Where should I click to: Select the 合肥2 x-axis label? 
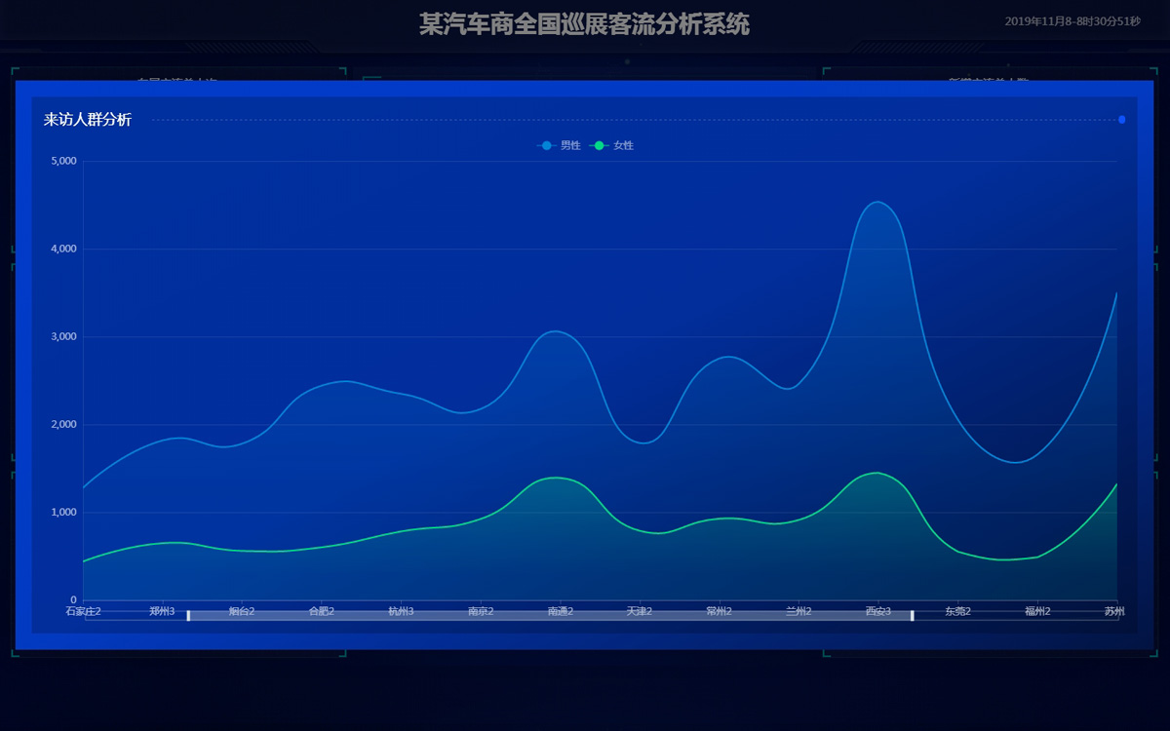(x=322, y=611)
